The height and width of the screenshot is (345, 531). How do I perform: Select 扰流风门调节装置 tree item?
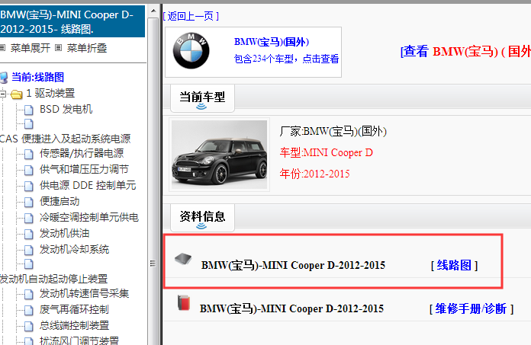79,340
